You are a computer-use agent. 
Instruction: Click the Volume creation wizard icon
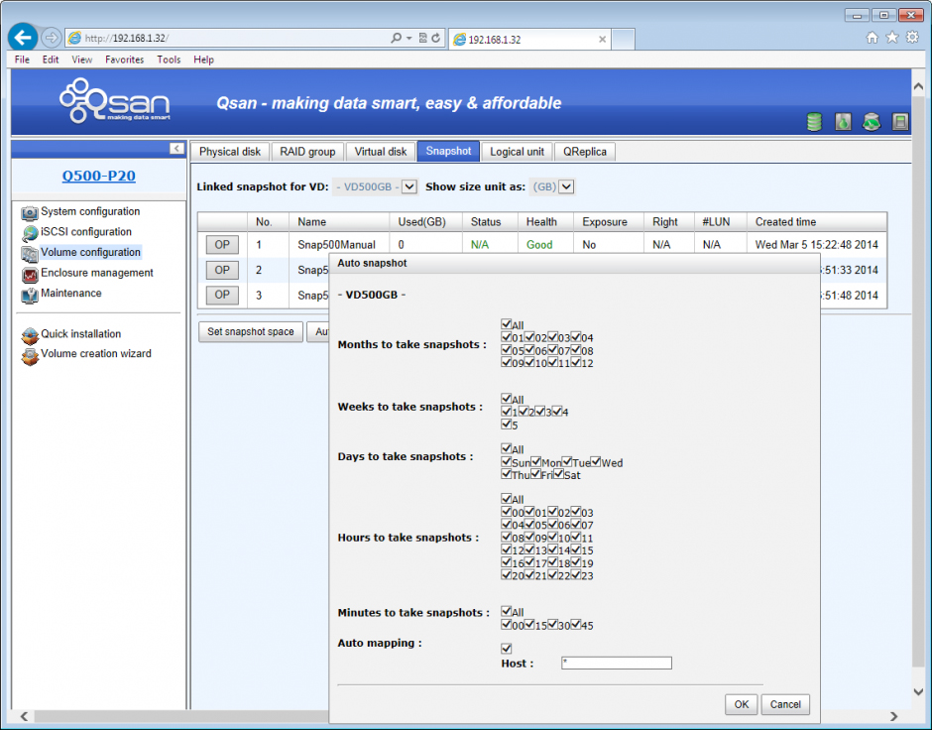(x=29, y=355)
